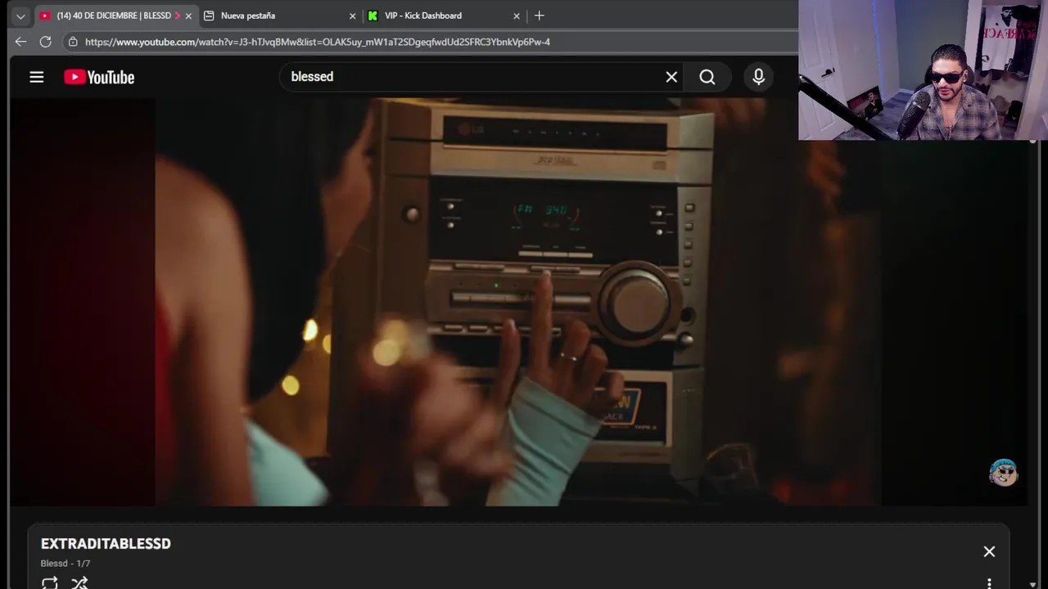Go to the YouTube home logo
Viewport: 1048px width, 589px height.
coord(99,77)
